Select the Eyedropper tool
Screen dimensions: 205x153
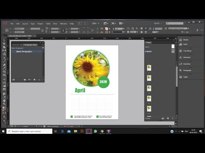click(x=4, y=97)
